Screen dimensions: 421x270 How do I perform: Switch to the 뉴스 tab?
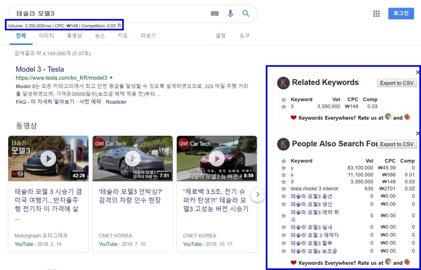click(x=100, y=36)
